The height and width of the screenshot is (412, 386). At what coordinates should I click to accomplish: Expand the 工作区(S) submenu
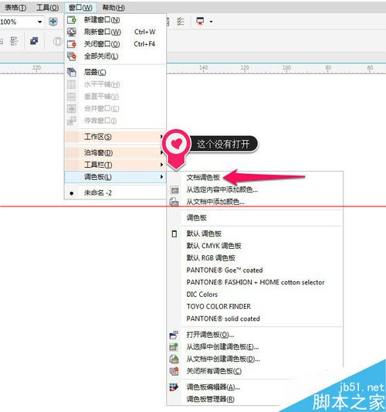click(115, 137)
